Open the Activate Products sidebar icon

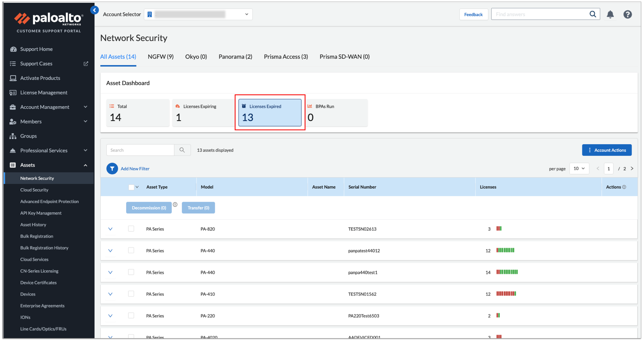(x=13, y=78)
